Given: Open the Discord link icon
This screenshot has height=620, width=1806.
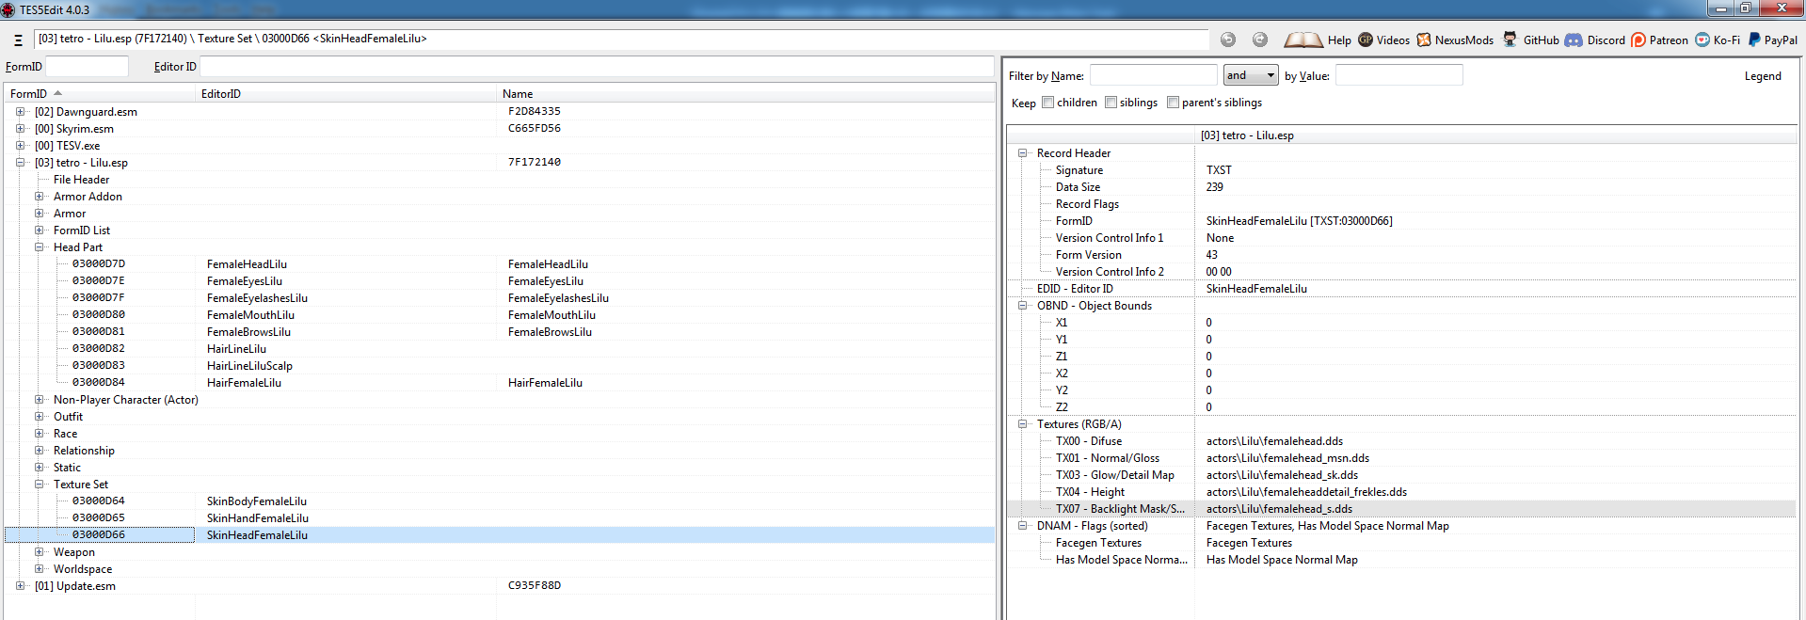Looking at the screenshot, I should [x=1574, y=40].
